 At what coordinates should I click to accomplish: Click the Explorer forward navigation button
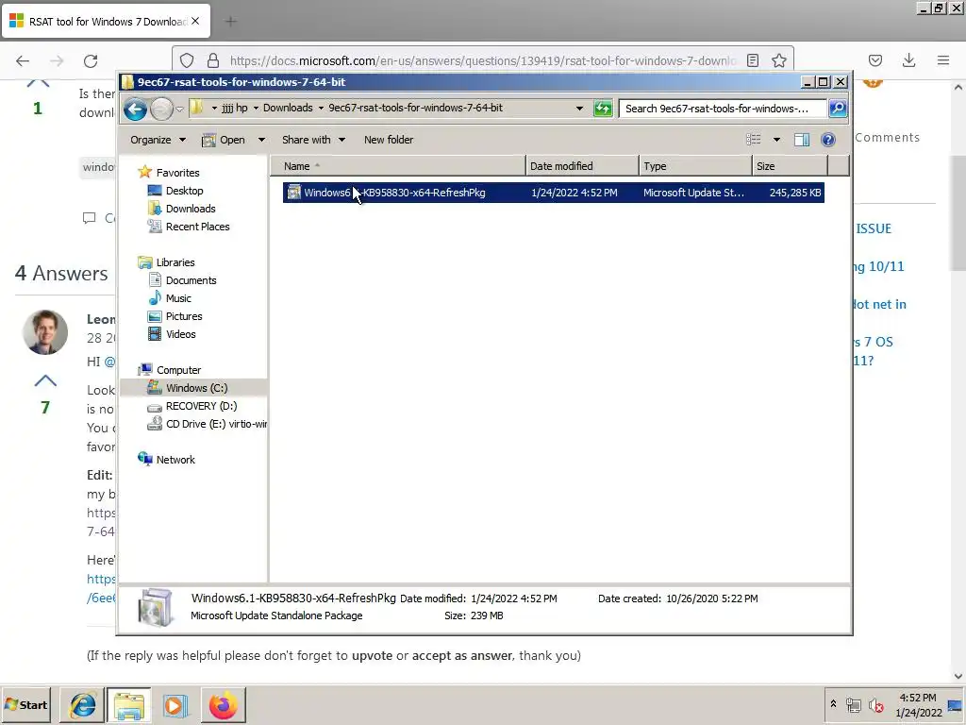[161, 110]
